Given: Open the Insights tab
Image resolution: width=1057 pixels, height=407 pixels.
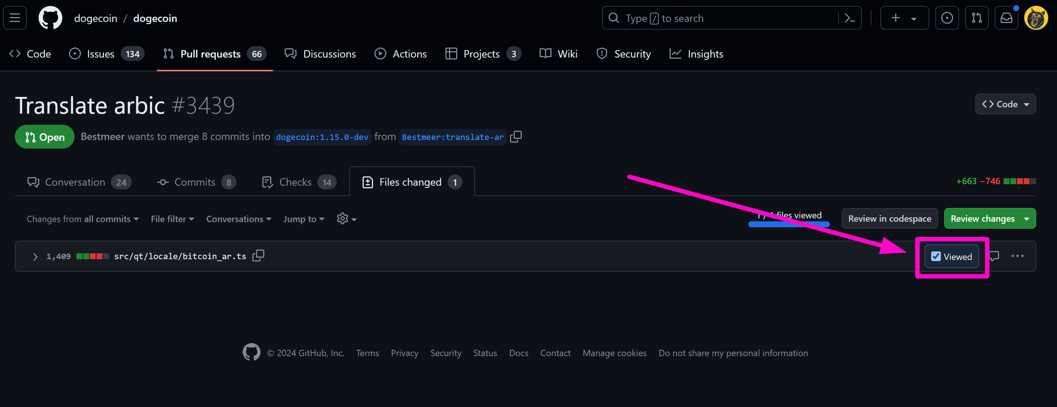Looking at the screenshot, I should 696,54.
